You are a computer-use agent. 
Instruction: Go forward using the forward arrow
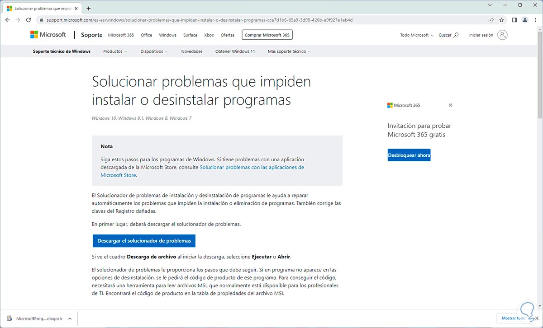coord(18,20)
